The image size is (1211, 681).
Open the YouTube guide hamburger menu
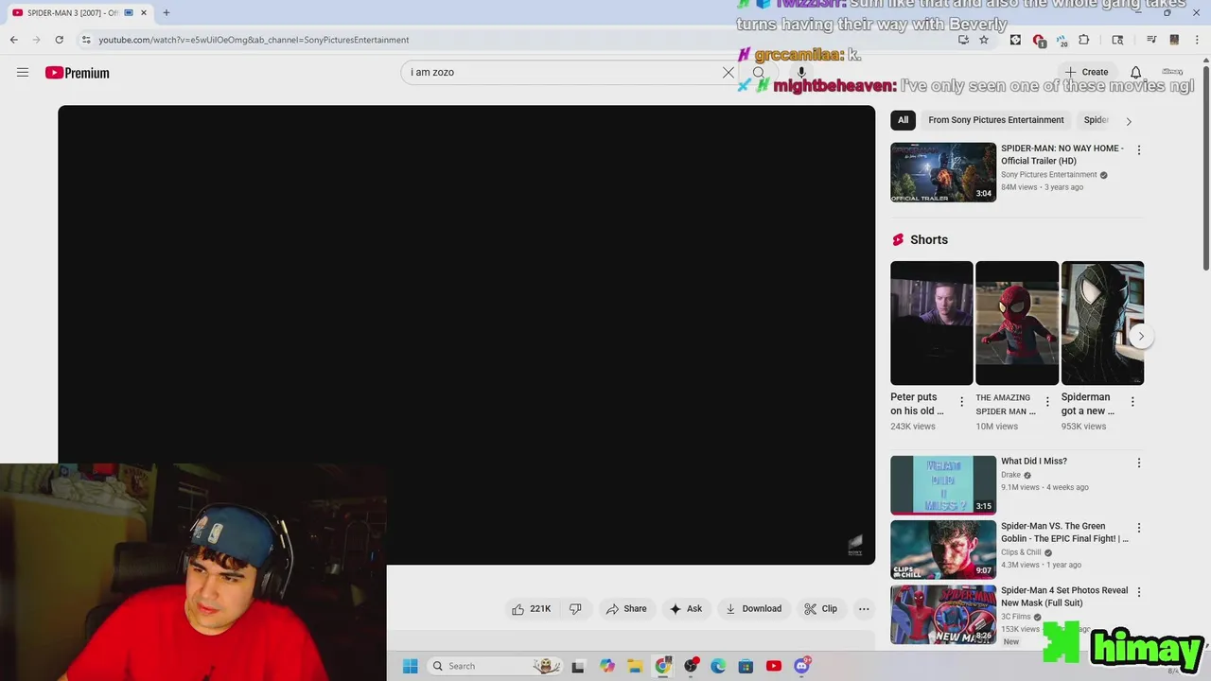click(x=23, y=72)
